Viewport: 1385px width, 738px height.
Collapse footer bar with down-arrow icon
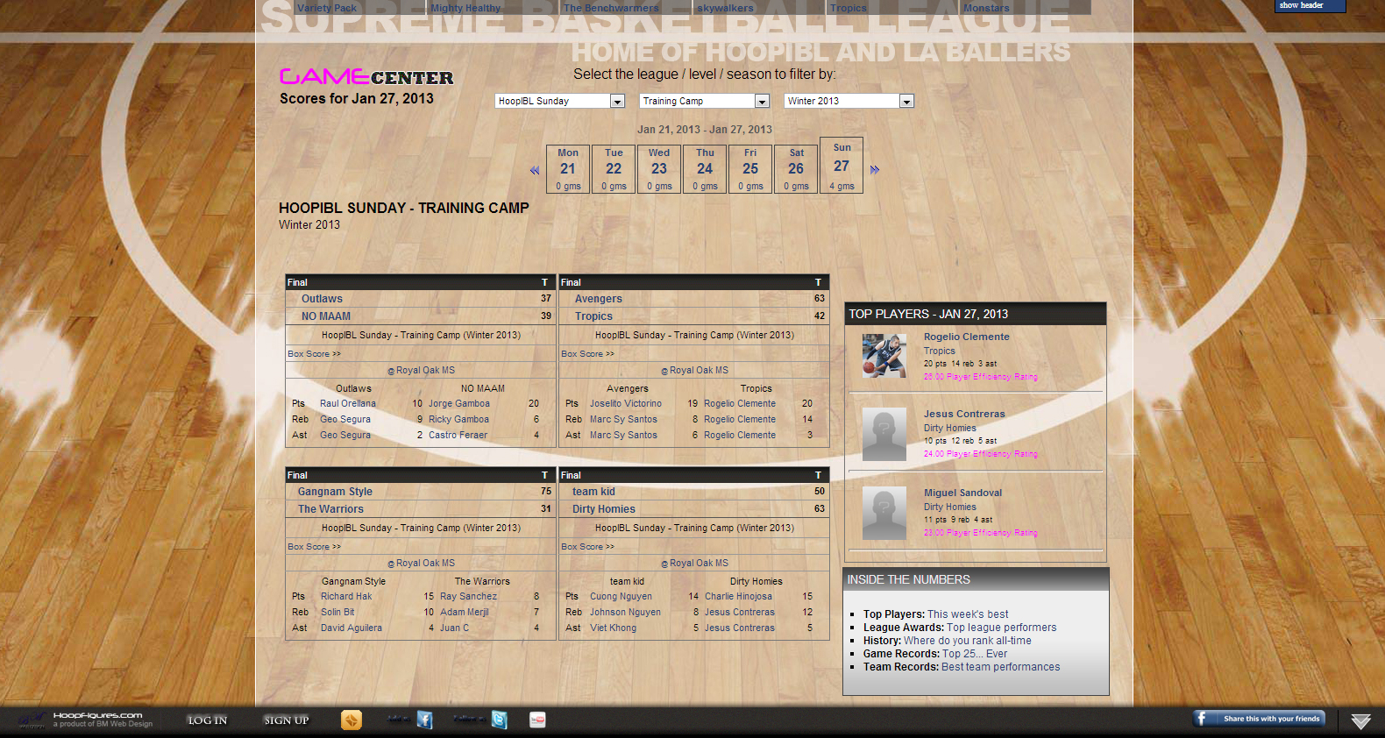[1360, 721]
